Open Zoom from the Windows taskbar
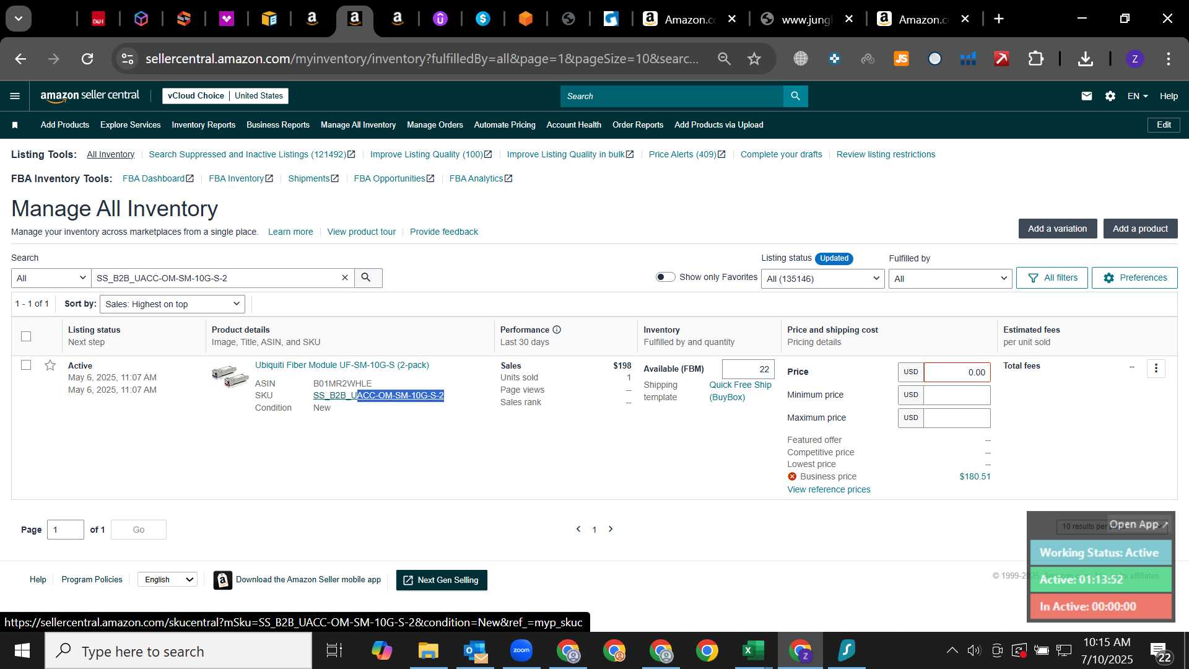This screenshot has width=1189, height=669. click(521, 650)
